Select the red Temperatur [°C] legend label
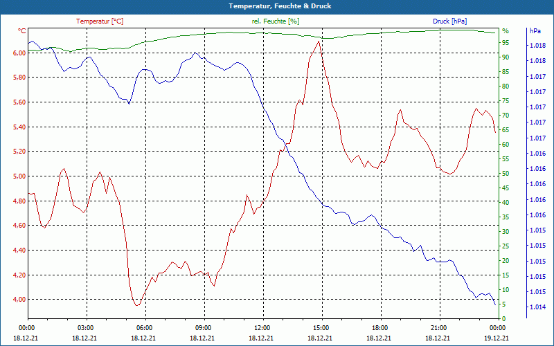This screenshot has width=554, height=346. [x=100, y=21]
